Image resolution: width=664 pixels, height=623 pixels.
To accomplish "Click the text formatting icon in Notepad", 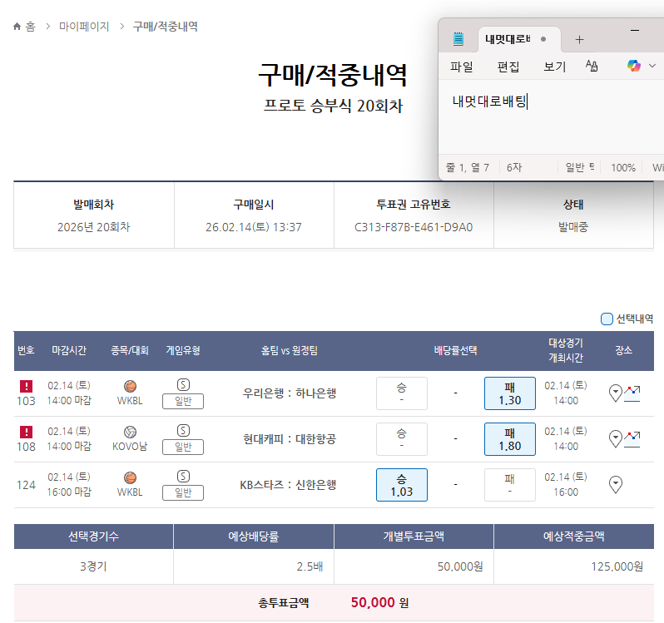I will click(592, 67).
